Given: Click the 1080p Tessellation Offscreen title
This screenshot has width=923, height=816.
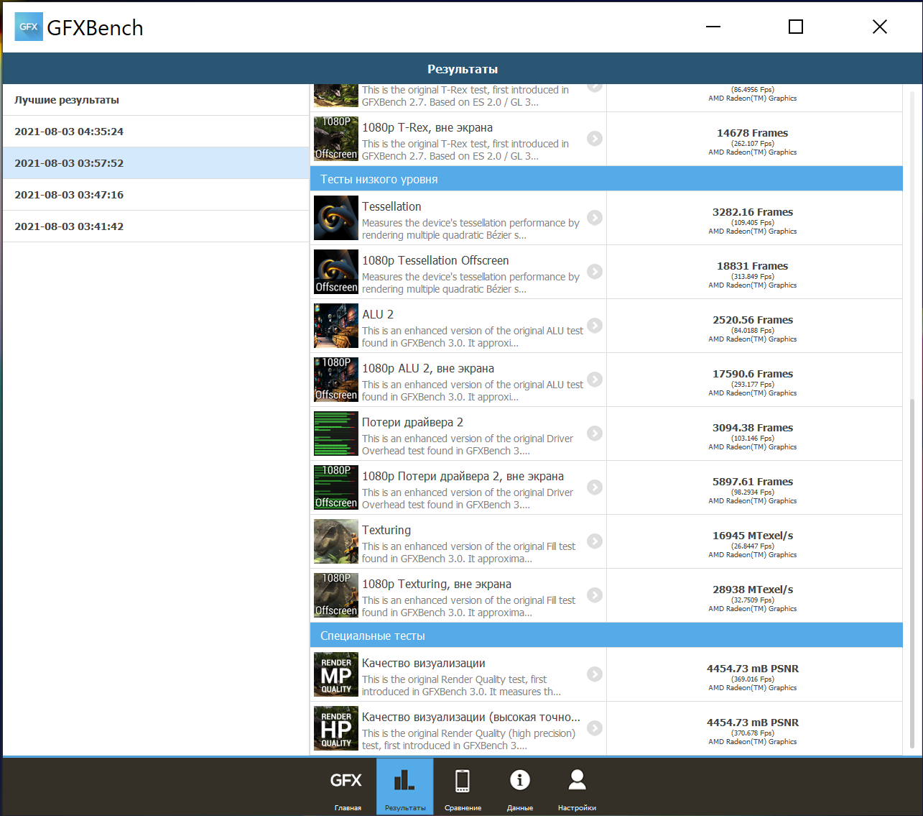Looking at the screenshot, I should [x=435, y=260].
